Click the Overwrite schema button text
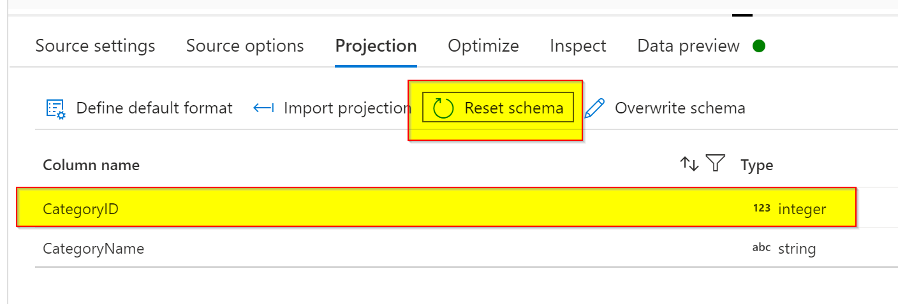The height and width of the screenshot is (304, 898). pyautogui.click(x=680, y=108)
